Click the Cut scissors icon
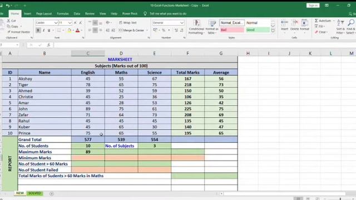356x200 pixels. point(9,21)
